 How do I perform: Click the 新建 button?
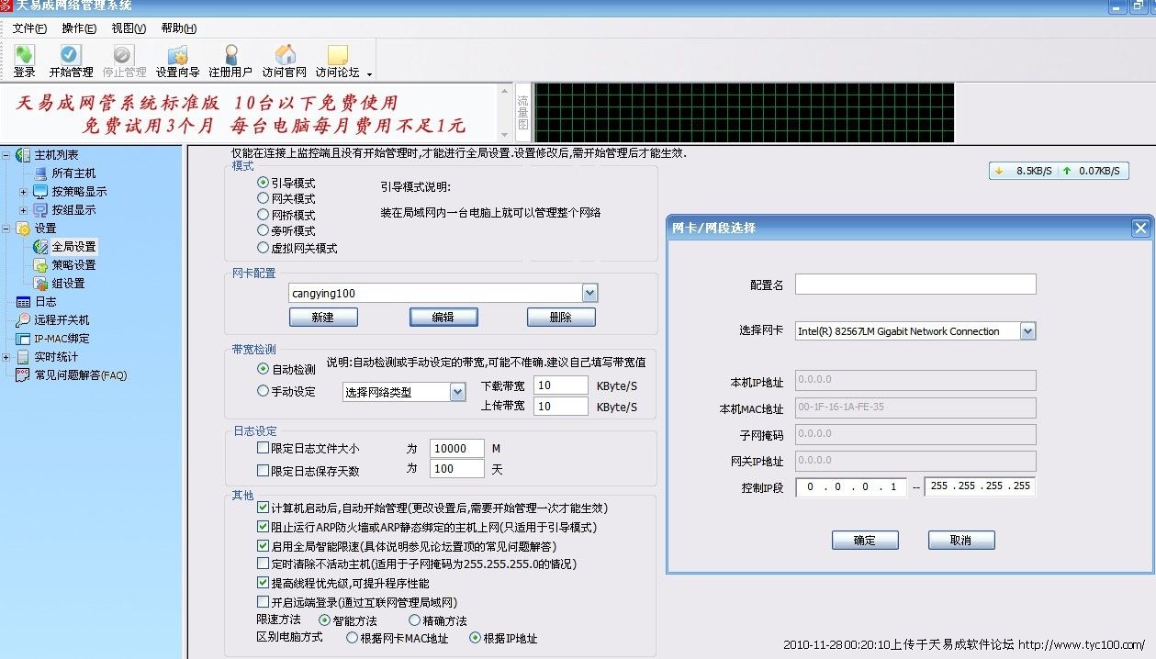(x=323, y=317)
